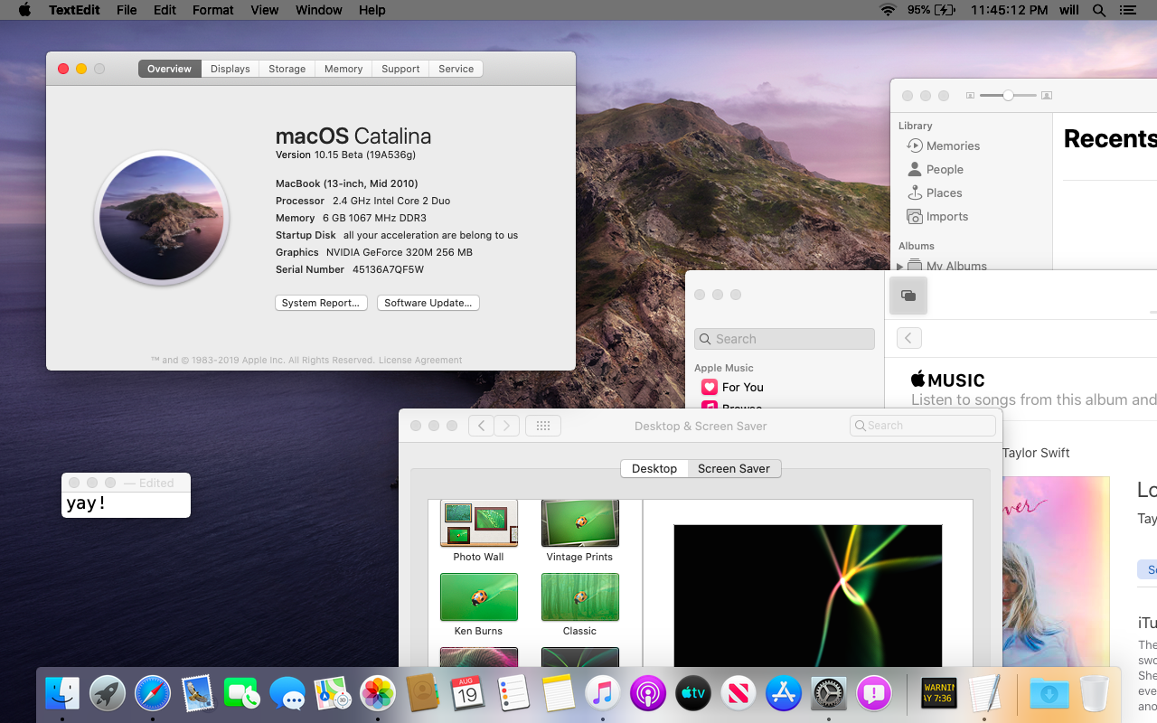Click the System Report button
The height and width of the screenshot is (723, 1157).
321,303
